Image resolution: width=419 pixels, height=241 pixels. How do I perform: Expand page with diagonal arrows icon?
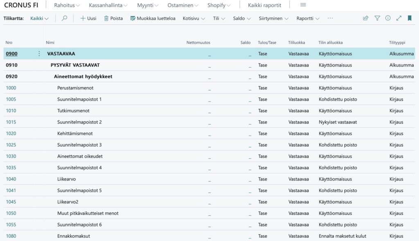(x=399, y=18)
